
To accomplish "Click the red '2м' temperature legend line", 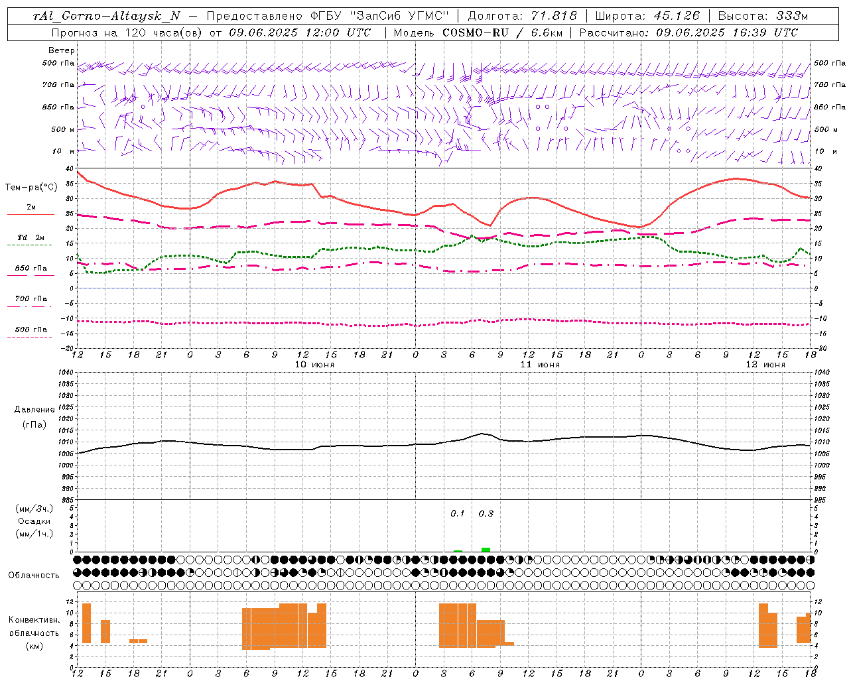I will point(31,214).
